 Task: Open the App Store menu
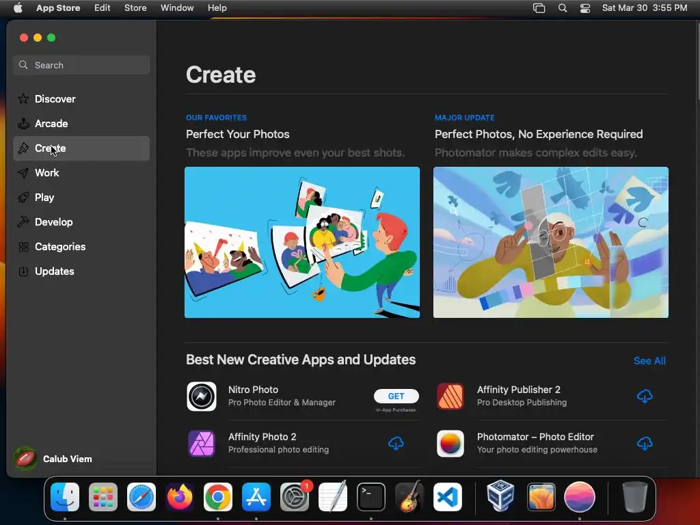click(x=58, y=8)
